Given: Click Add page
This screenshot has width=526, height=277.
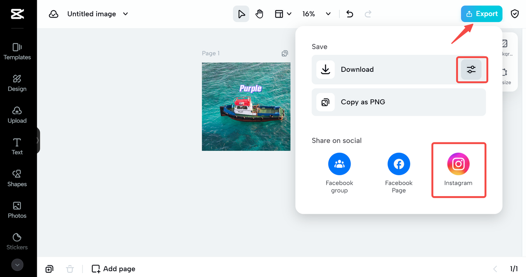Looking at the screenshot, I should (113, 269).
